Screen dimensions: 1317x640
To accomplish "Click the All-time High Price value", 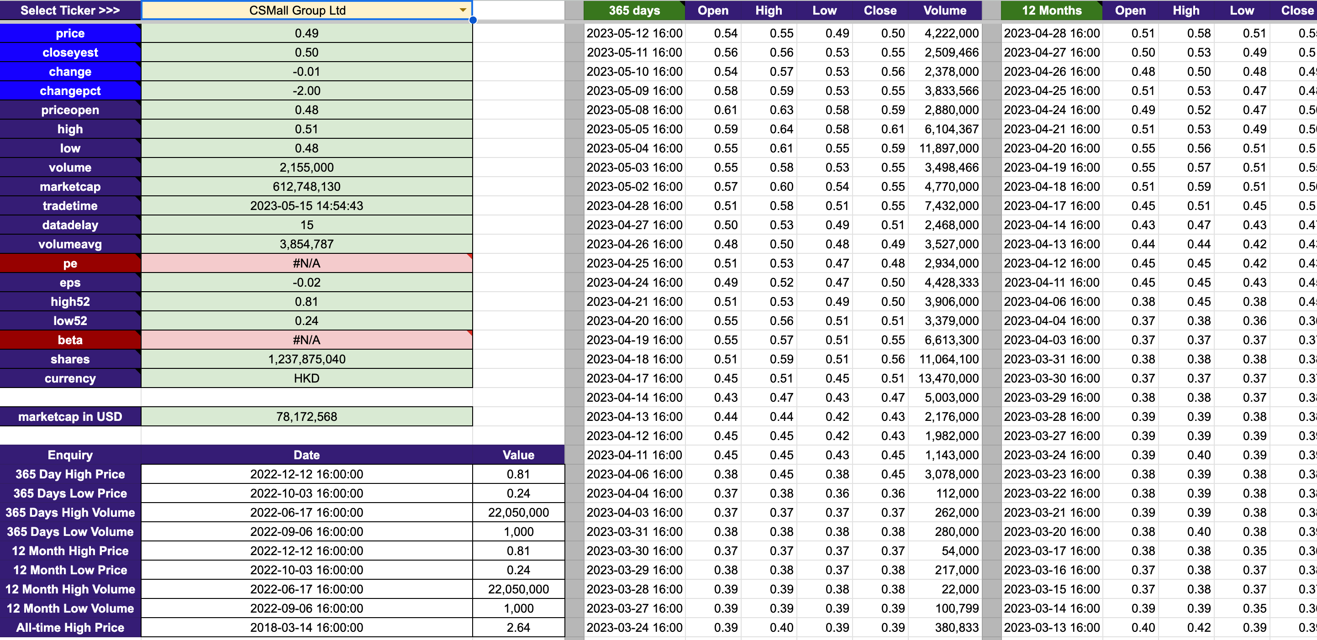I will [518, 628].
